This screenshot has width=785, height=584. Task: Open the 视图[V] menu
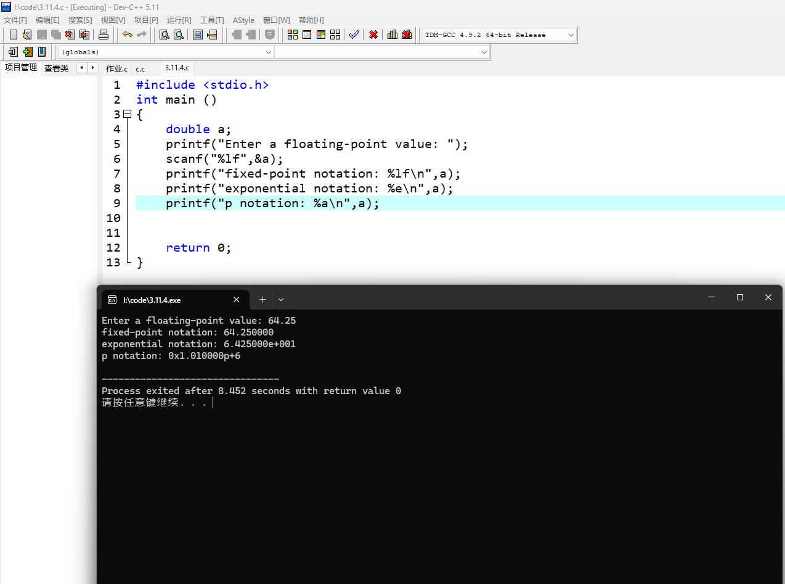click(x=113, y=20)
